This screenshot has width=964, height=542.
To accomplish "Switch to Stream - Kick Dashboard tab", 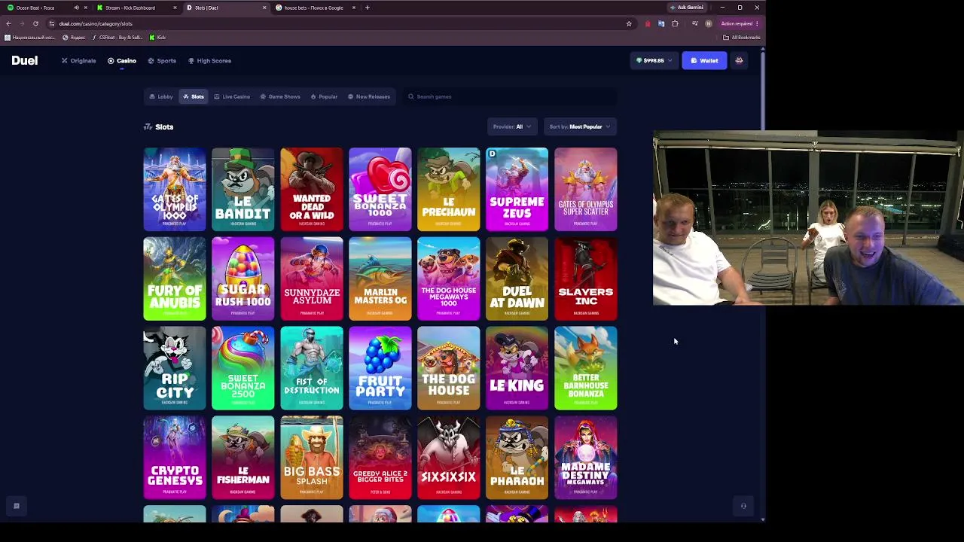I will tap(136, 8).
